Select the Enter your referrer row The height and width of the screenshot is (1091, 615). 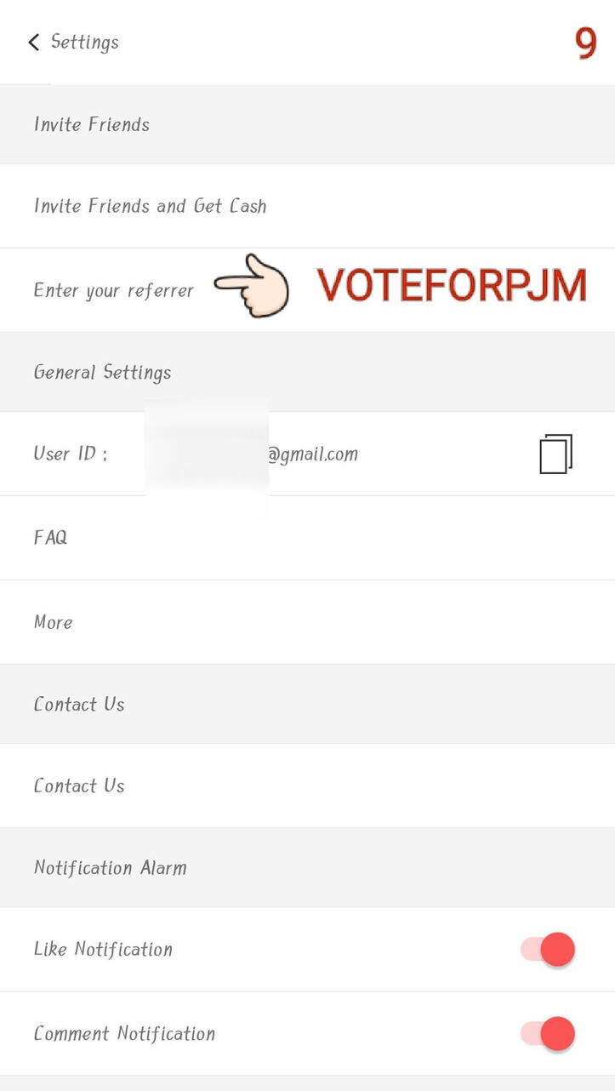(114, 291)
